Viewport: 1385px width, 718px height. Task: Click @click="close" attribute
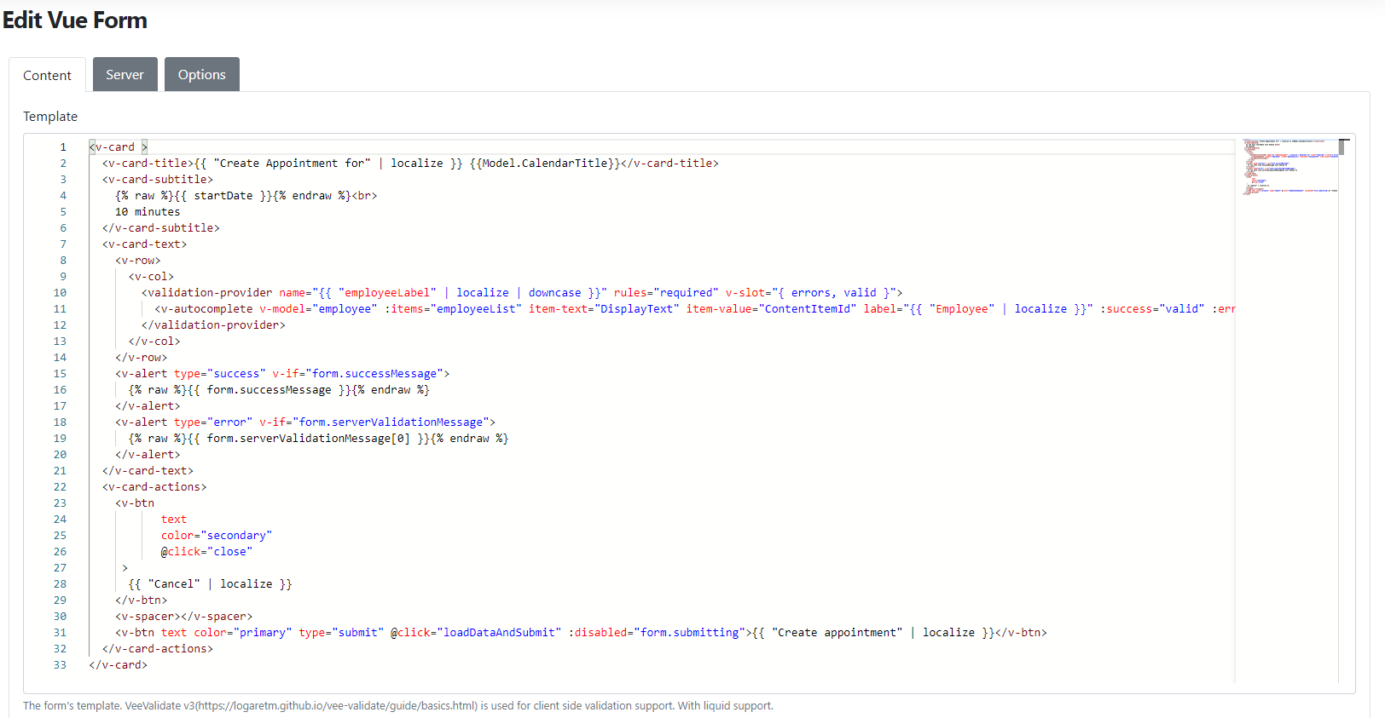click(207, 552)
